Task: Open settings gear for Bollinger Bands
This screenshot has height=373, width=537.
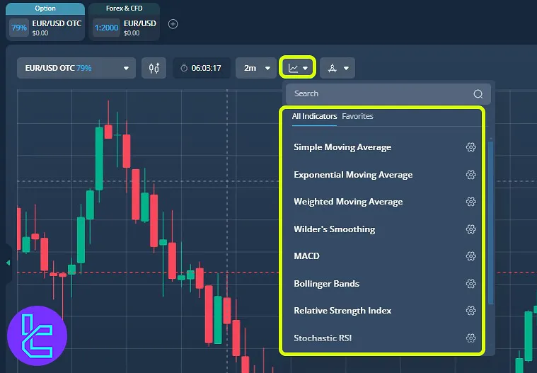Action: [471, 284]
